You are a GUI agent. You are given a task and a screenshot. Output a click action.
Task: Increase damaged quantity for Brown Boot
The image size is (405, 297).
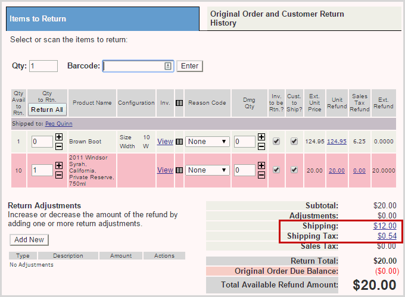261,137
